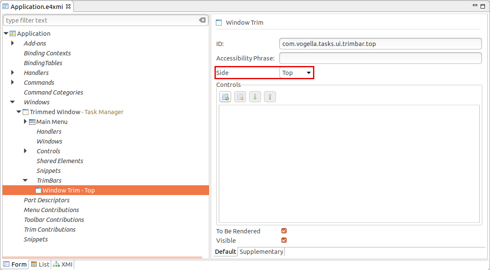Collapse the top-level Windows node

tap(12, 102)
